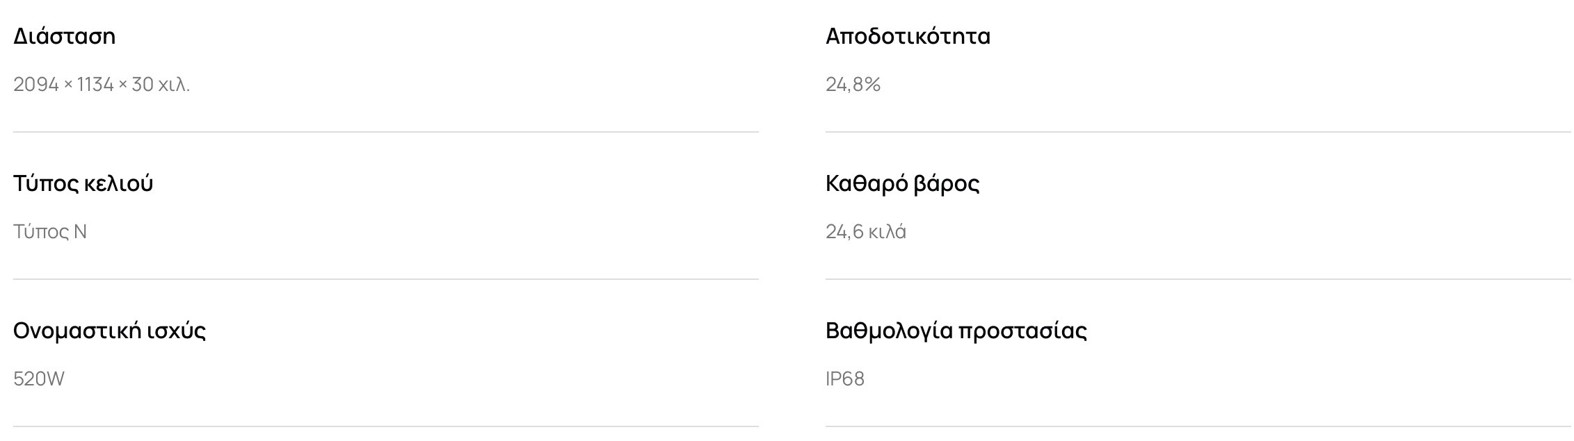The height and width of the screenshot is (441, 1574).
Task: Click the divider line beneath IP68
Action: (x=1198, y=426)
